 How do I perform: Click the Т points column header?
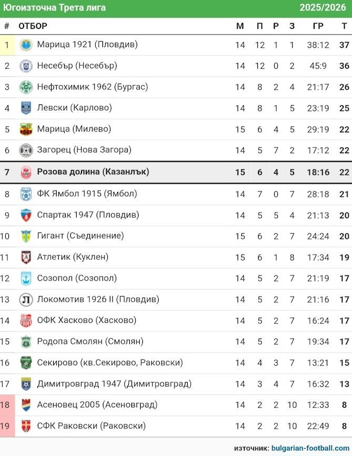344,26
